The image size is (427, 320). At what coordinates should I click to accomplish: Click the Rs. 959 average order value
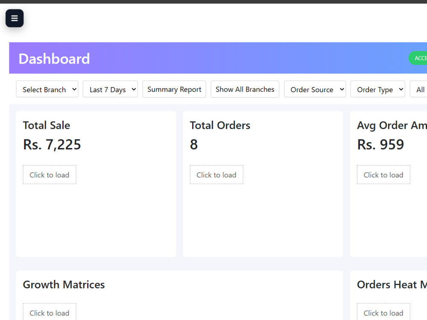tap(380, 145)
